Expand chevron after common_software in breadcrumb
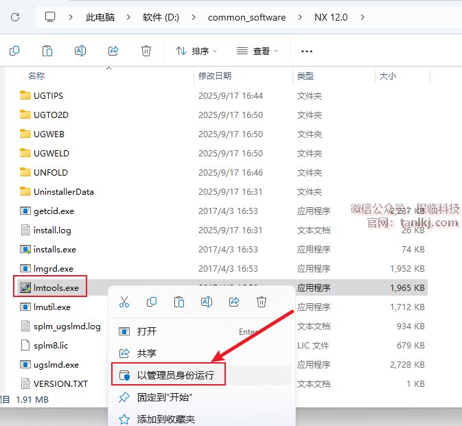The image size is (462, 426). [x=300, y=17]
